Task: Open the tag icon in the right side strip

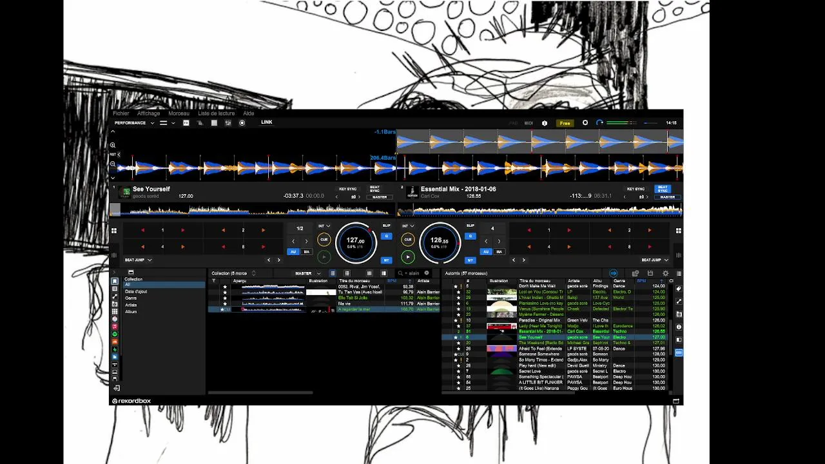Action: tap(679, 289)
